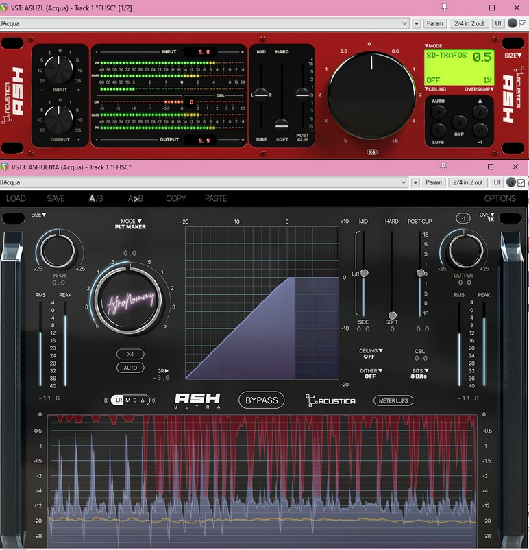
Task: Click the A/B compare icon
Action: tap(97, 198)
